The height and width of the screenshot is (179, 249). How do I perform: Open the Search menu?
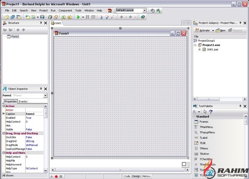coord(24,10)
